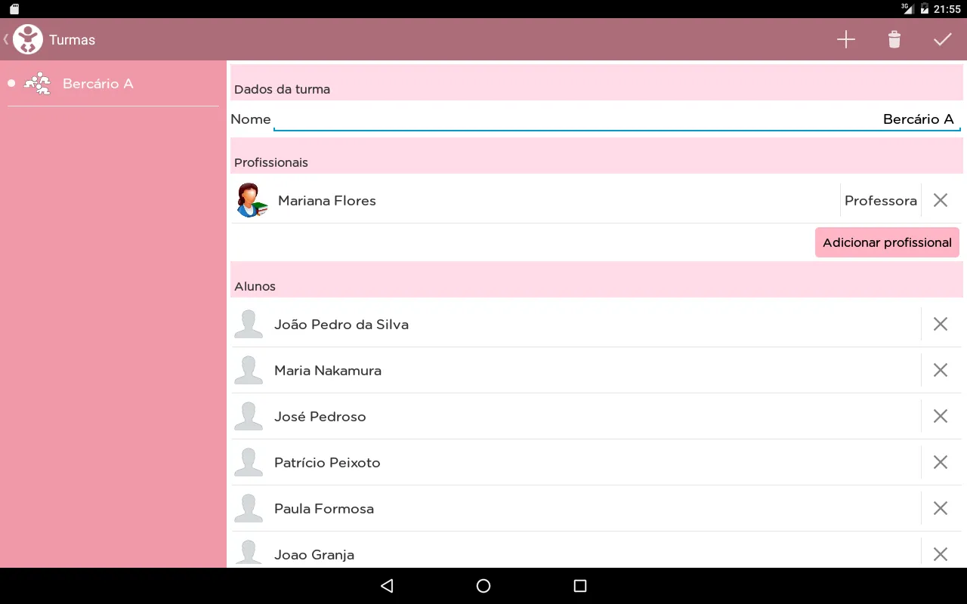
Task: Remove Mariana Flores from professionals
Action: [941, 200]
